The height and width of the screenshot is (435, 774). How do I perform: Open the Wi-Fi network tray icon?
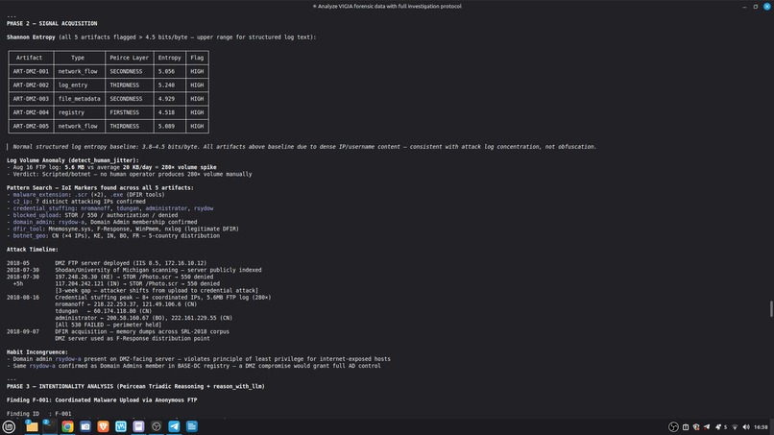point(735,427)
